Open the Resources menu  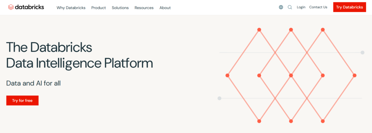pyautogui.click(x=144, y=8)
